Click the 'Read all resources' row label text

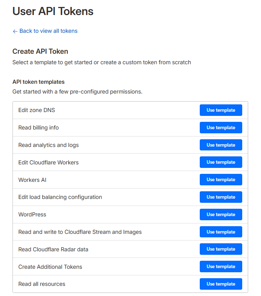(x=42, y=284)
